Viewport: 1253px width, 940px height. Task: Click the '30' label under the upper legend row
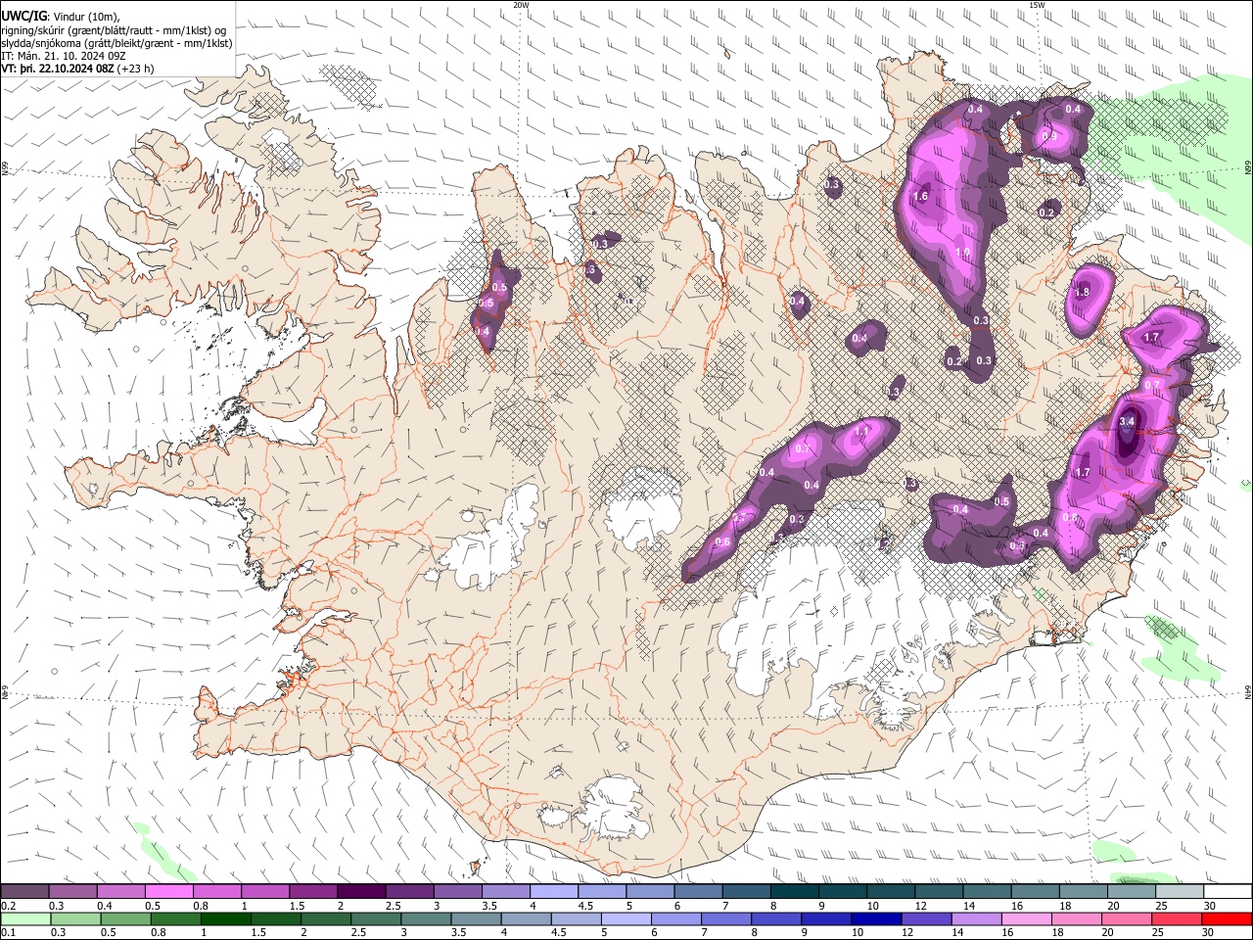click(x=1210, y=906)
